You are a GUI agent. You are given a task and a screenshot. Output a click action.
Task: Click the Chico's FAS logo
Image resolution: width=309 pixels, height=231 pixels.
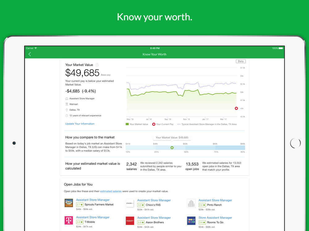point(130,203)
